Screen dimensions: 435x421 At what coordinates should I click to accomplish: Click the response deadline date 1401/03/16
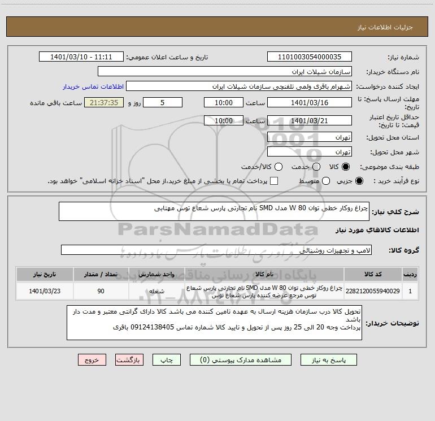(310, 103)
